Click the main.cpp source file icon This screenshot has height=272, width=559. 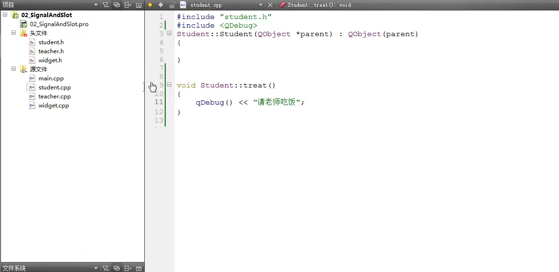(32, 78)
